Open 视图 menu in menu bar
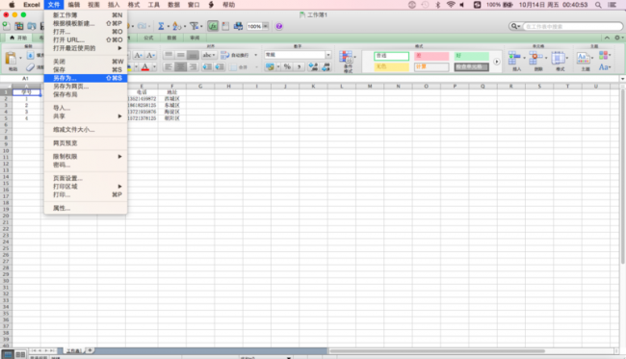 click(93, 5)
